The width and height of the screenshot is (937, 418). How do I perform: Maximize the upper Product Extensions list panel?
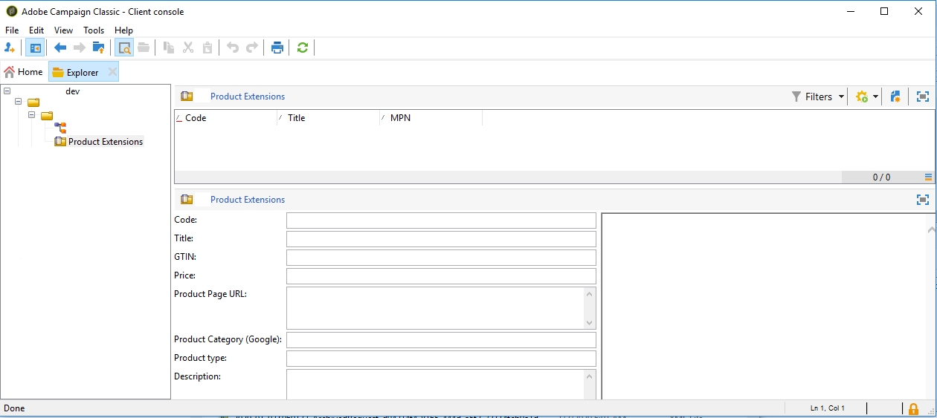click(x=923, y=97)
